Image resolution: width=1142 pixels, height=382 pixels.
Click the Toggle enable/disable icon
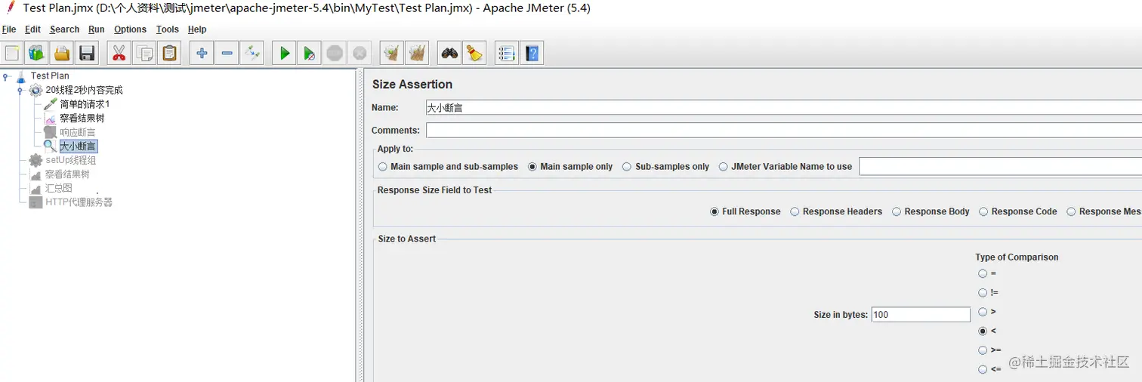click(x=252, y=53)
